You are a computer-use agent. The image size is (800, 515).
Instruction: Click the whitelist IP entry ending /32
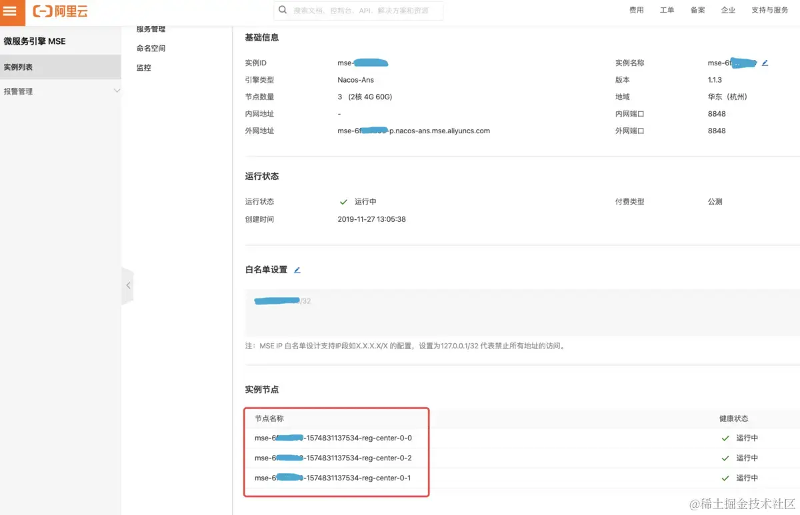(283, 301)
